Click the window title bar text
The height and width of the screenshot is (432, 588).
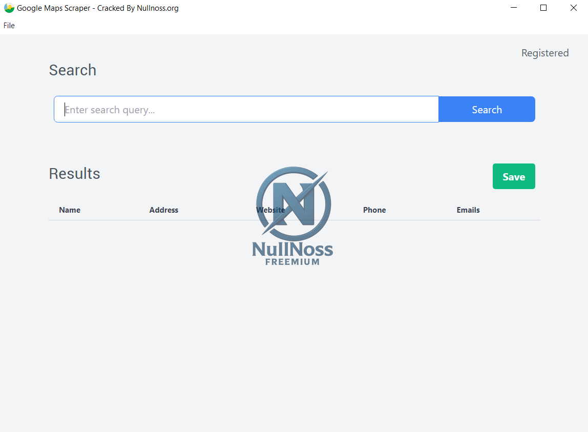[98, 8]
